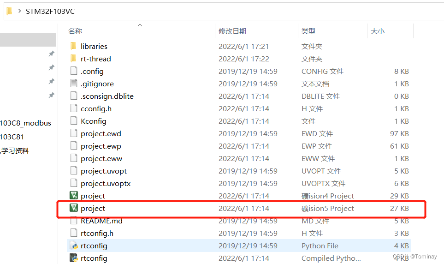Click the first quick access pin icon

[x=51, y=54]
